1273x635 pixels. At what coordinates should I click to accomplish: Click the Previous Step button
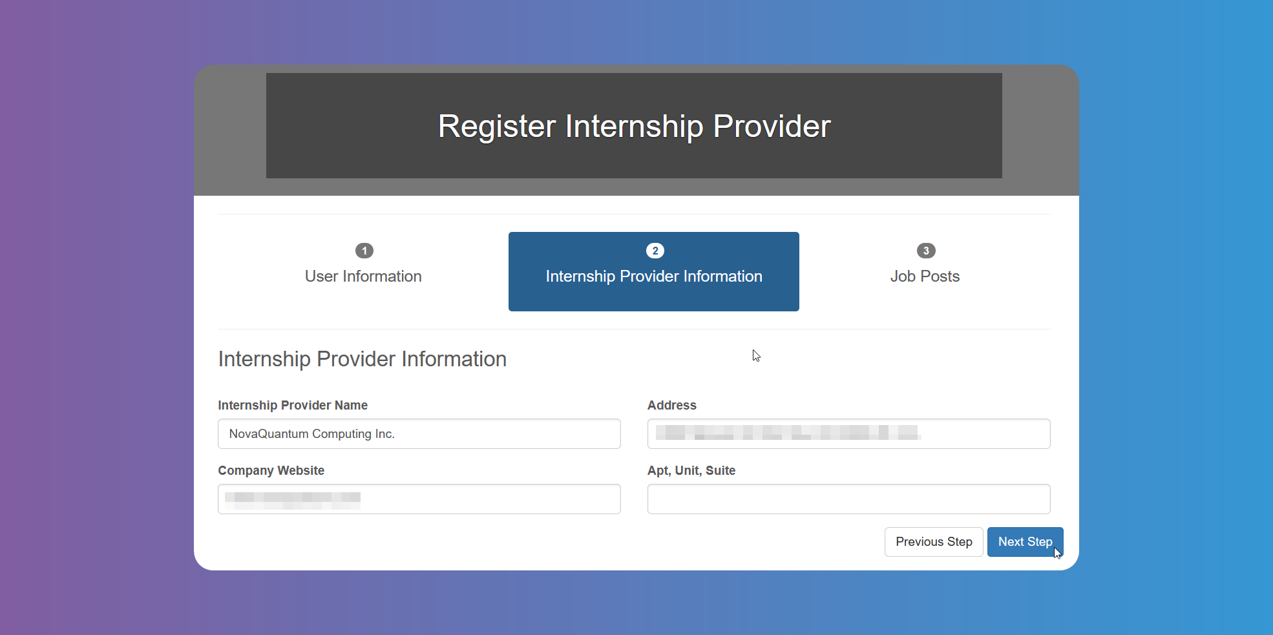933,542
